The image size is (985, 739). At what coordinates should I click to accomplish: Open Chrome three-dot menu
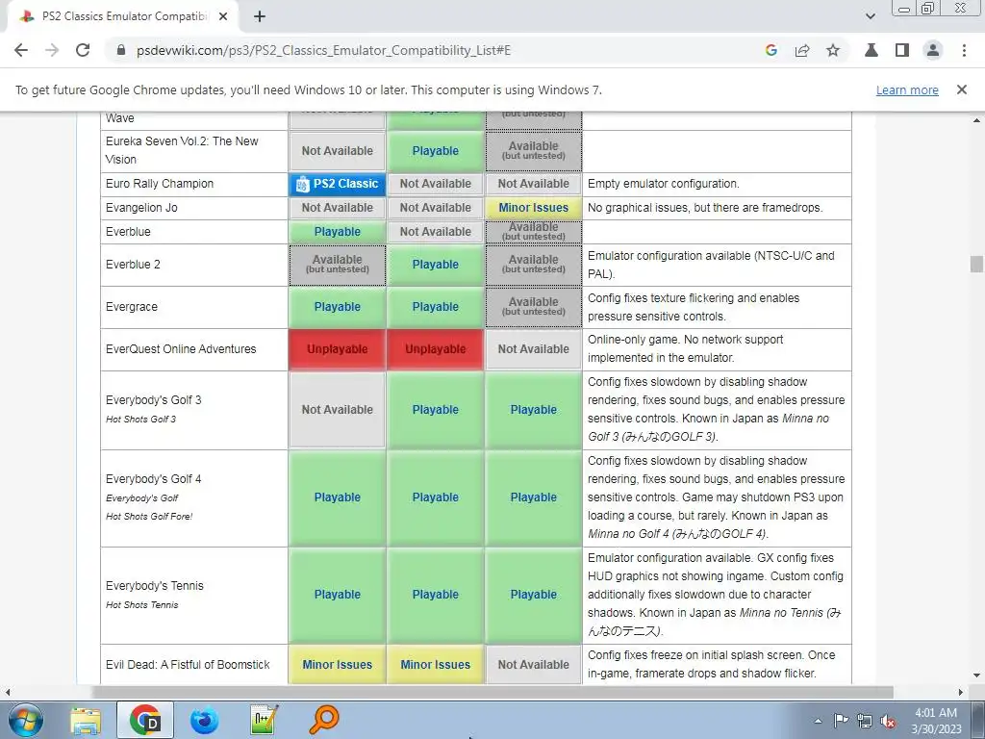pos(964,50)
